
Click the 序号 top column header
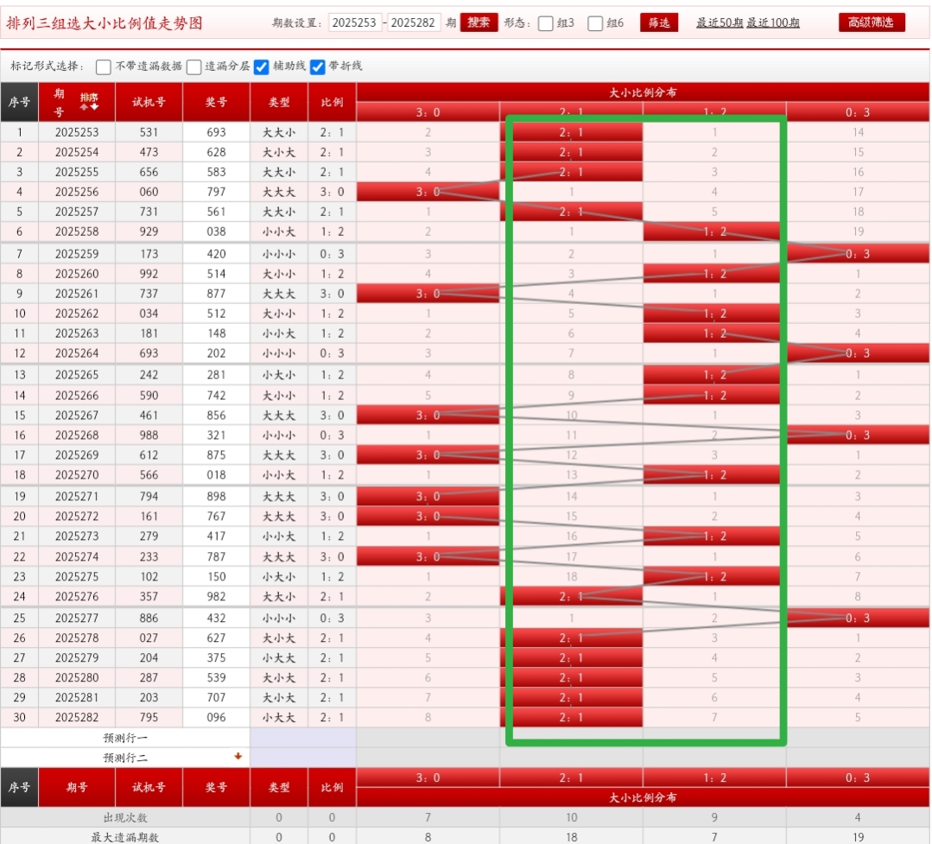click(19, 102)
